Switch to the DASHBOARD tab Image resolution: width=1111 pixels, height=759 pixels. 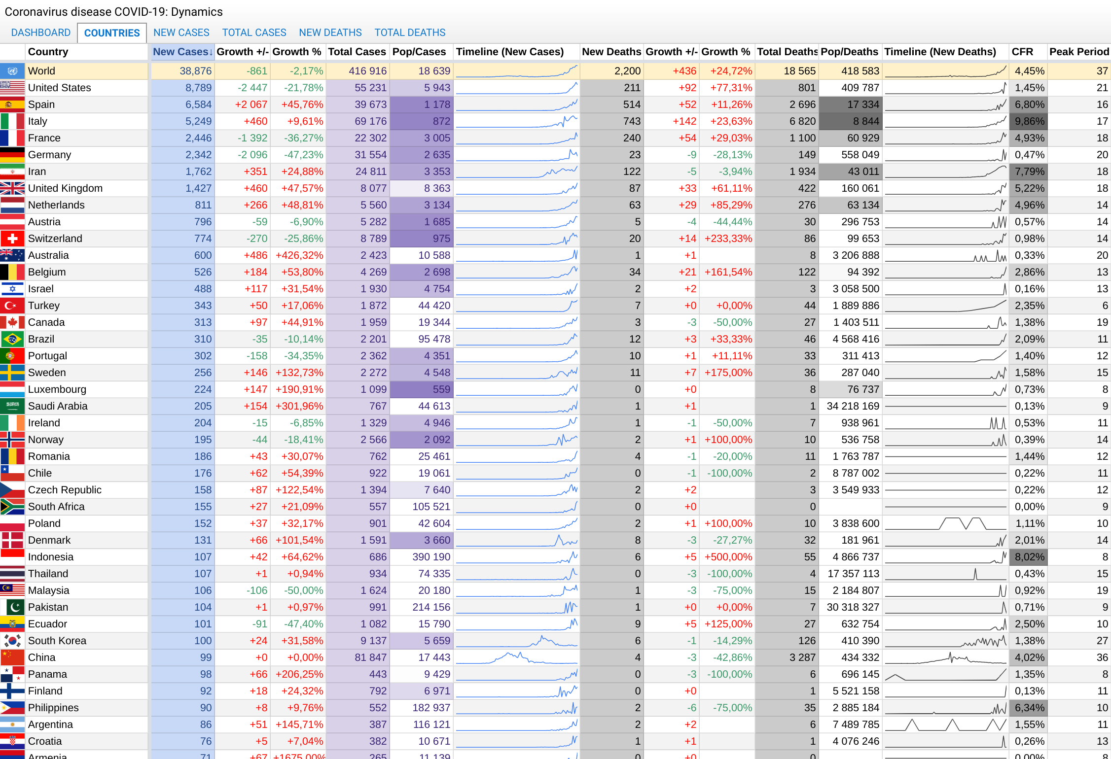point(41,33)
